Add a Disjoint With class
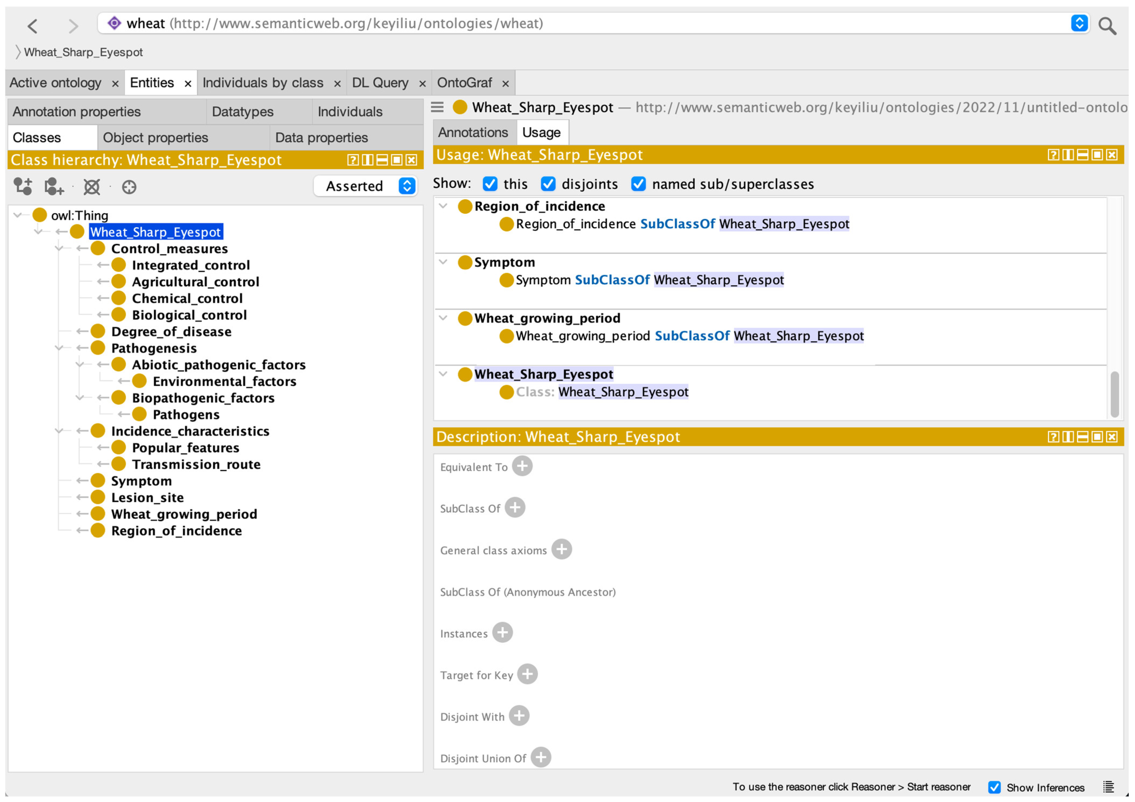Image resolution: width=1135 pixels, height=802 pixels. (519, 715)
